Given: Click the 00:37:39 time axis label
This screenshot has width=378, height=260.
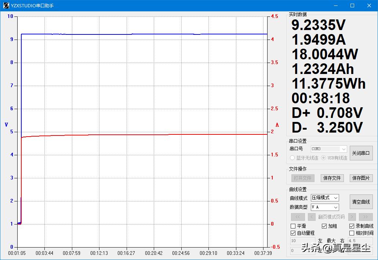Looking at the screenshot, I should [x=263, y=253].
